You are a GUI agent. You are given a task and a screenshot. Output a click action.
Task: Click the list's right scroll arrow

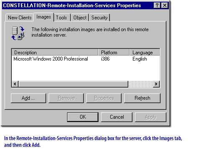pyautogui.click(x=156, y=84)
